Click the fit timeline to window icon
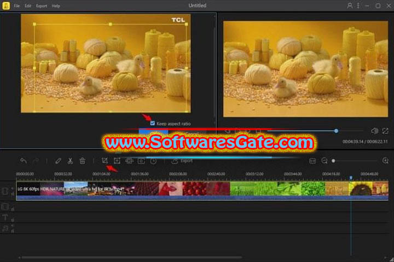The height and width of the screenshot is (262, 394). [312, 160]
